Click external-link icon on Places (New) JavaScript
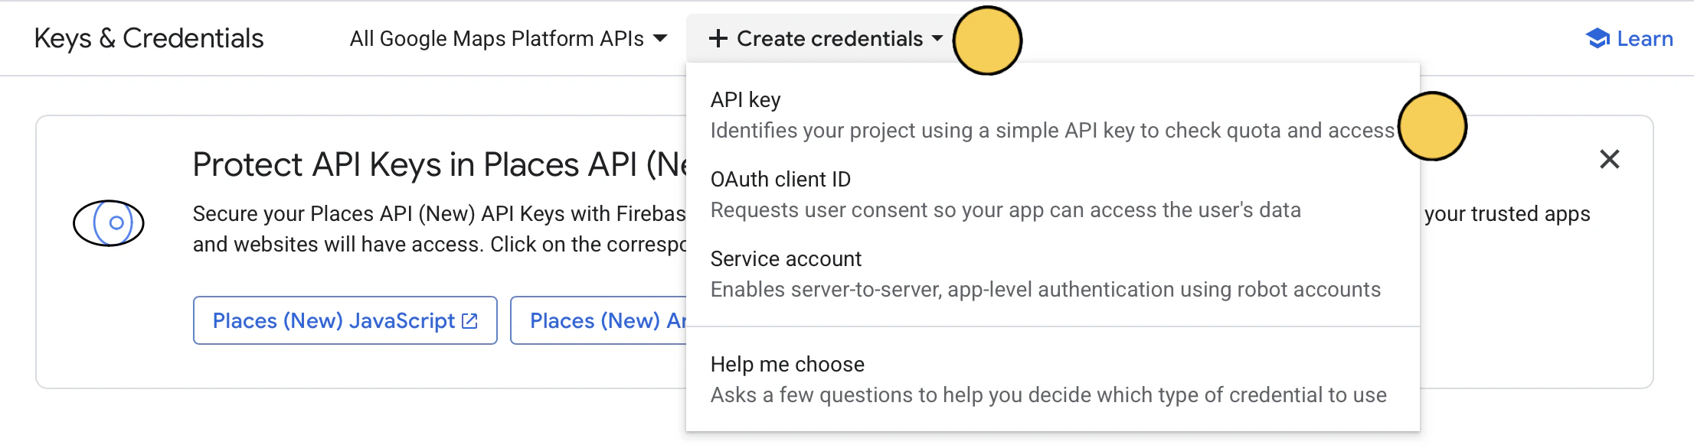The image size is (1694, 448). point(470,321)
